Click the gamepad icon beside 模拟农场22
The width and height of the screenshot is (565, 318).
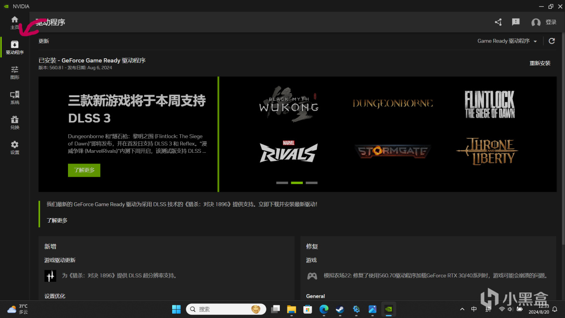pos(312,276)
